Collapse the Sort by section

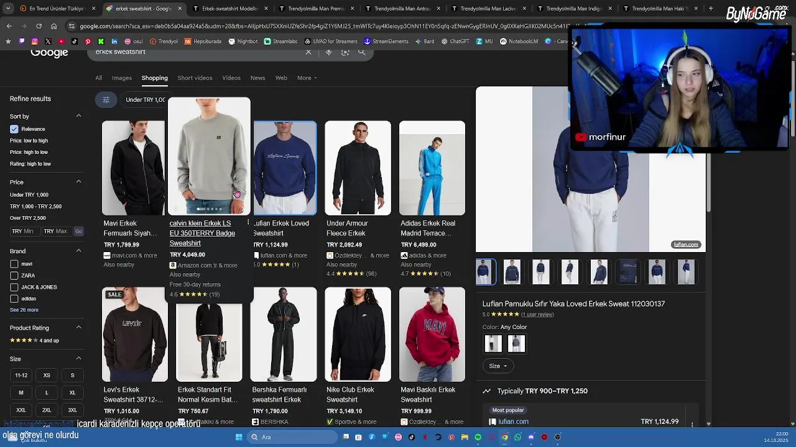click(78, 116)
